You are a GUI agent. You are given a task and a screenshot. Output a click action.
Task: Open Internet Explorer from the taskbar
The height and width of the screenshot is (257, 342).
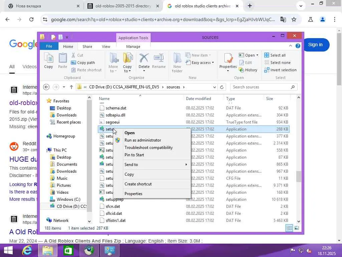click(27, 250)
